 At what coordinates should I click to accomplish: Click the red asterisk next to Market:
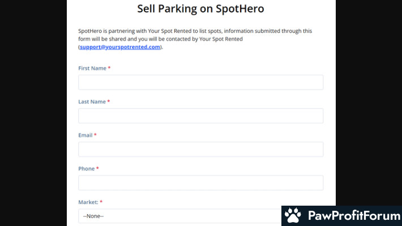(101, 202)
